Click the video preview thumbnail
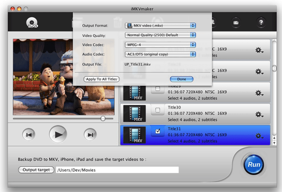This screenshot has width=282, height=192. coord(64,77)
